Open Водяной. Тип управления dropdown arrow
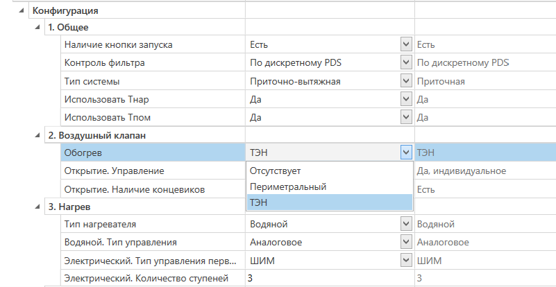556x287 pixels. pyautogui.click(x=406, y=242)
